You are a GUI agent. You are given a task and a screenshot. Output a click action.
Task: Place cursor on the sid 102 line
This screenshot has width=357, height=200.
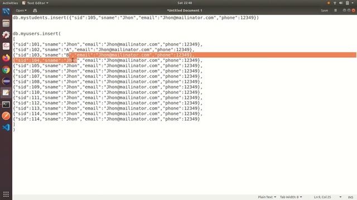click(104, 49)
